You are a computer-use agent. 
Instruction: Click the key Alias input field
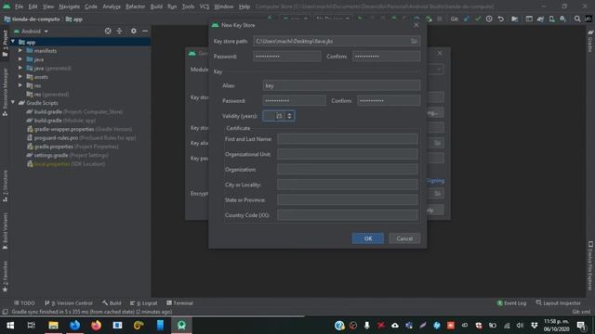tap(341, 85)
